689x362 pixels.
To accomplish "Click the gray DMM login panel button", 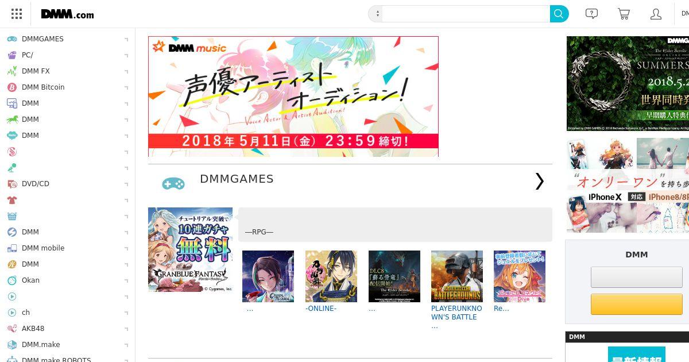I will (x=637, y=277).
